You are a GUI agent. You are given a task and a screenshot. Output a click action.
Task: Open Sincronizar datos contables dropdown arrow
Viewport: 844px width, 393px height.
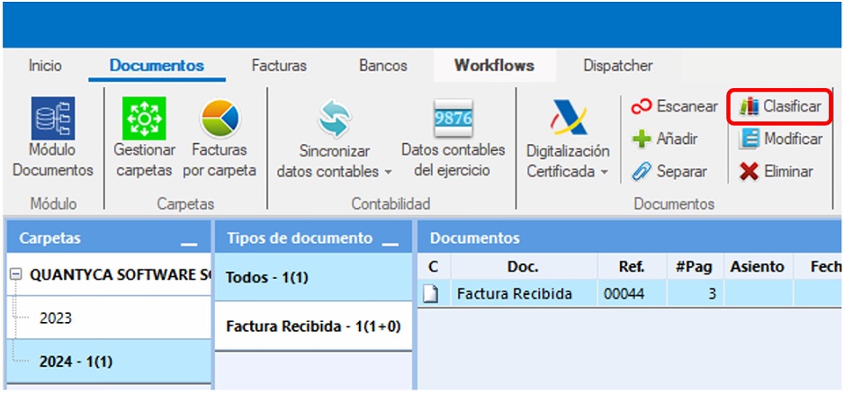tap(389, 173)
